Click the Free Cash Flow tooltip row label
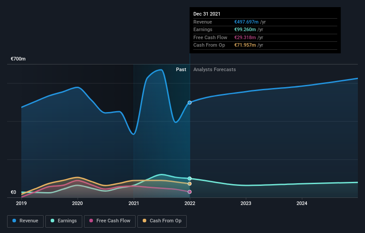 (x=210, y=37)
